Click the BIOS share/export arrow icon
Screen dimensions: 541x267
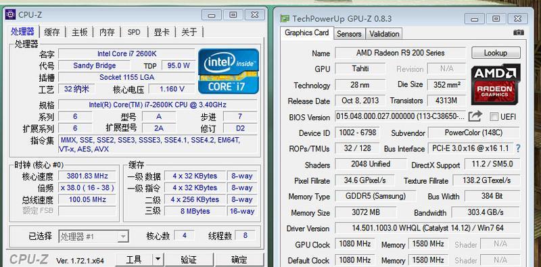tap(475, 116)
